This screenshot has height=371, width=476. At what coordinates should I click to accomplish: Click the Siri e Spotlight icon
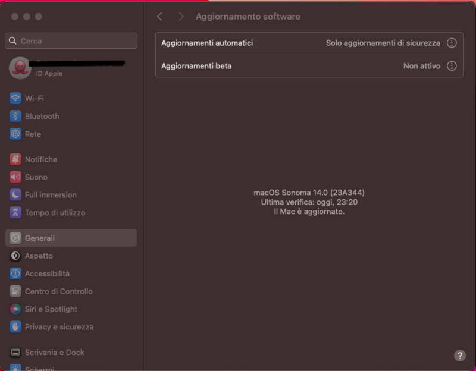pyautogui.click(x=15, y=309)
